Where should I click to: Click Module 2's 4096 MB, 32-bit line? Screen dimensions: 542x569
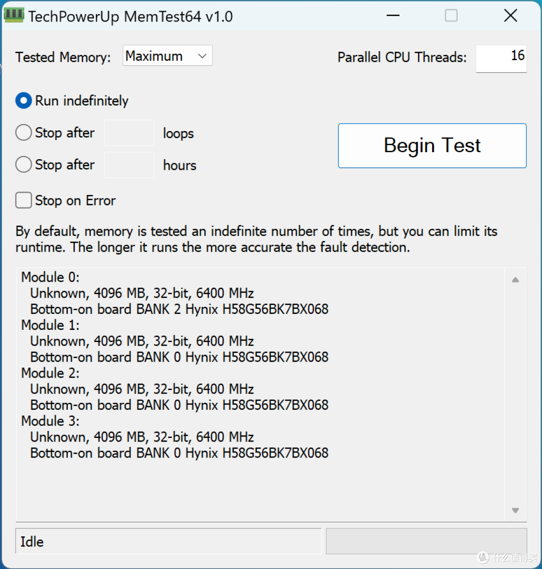pos(142,389)
